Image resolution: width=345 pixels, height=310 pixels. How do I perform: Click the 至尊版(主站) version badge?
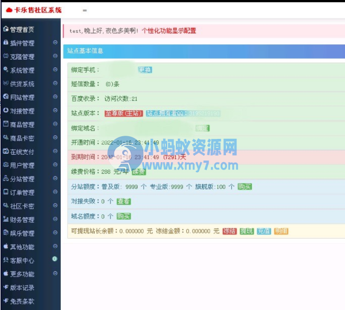pos(124,114)
